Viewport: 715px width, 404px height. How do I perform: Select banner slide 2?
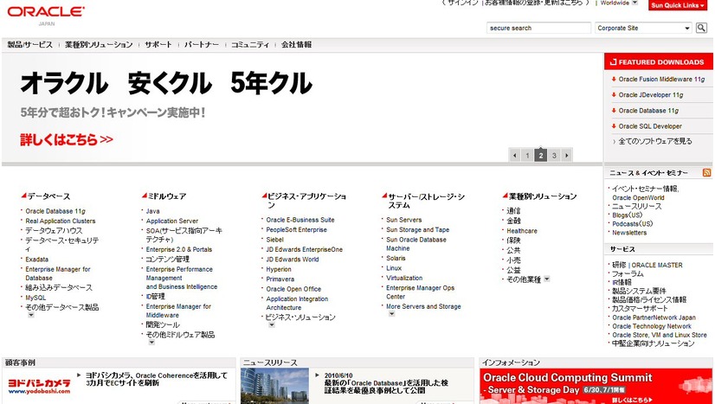541,156
